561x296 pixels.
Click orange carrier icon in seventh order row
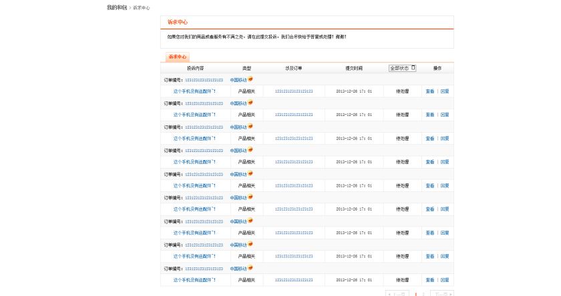pos(250,220)
